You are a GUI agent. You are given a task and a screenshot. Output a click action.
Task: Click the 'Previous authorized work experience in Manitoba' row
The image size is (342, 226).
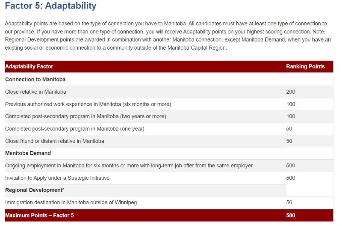click(x=169, y=104)
